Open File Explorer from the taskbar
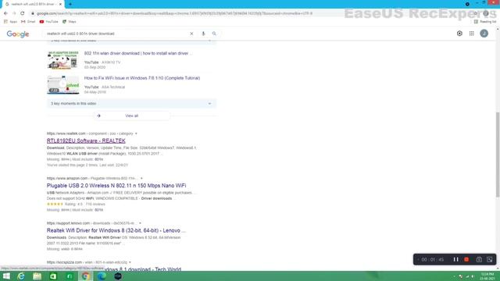The image size is (500, 281). (37, 276)
